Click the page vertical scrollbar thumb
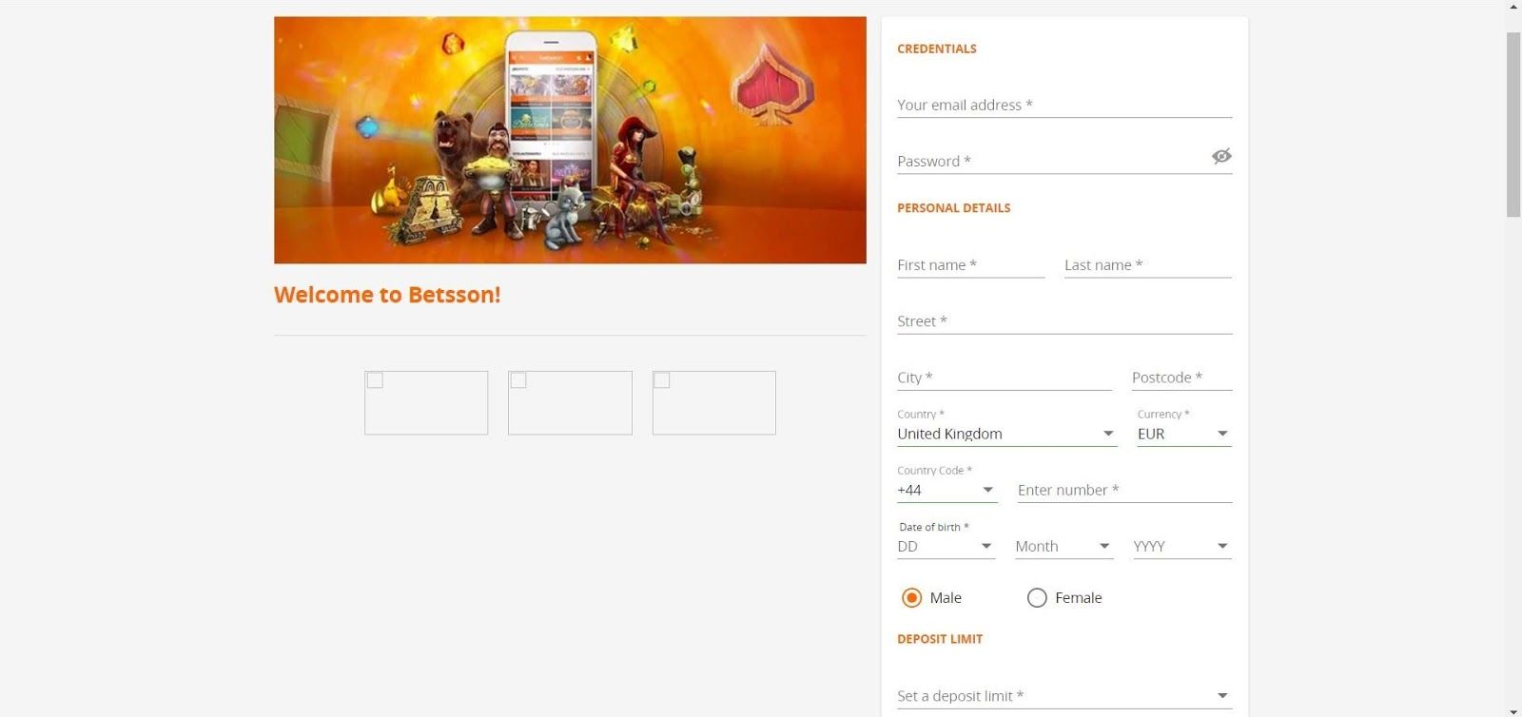This screenshot has height=717, width=1522. (x=1513, y=125)
